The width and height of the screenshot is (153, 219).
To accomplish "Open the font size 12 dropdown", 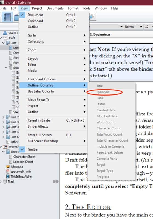I will pyautogui.click(x=148, y=27).
